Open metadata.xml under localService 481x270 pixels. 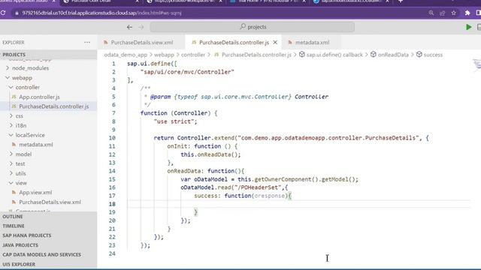[x=36, y=145]
